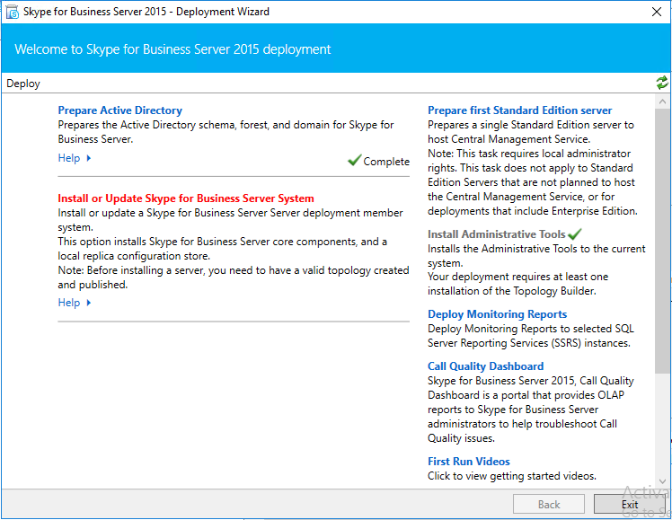Image resolution: width=672 pixels, height=520 pixels.
Task: Click the green refresh arrows icon
Action: [x=662, y=83]
